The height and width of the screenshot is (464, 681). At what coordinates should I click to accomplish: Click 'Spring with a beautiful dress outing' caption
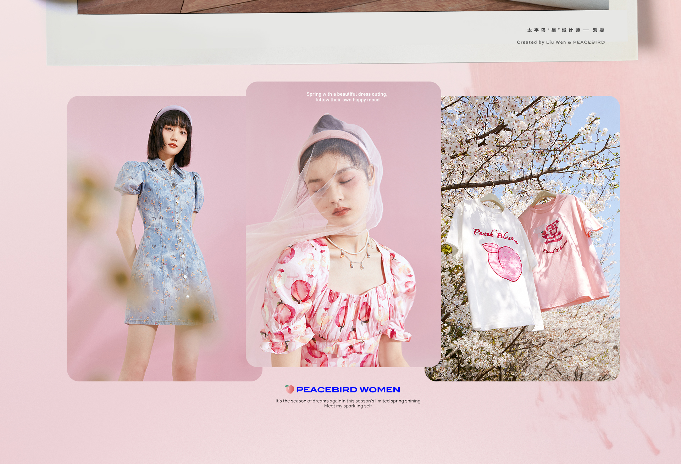[347, 94]
